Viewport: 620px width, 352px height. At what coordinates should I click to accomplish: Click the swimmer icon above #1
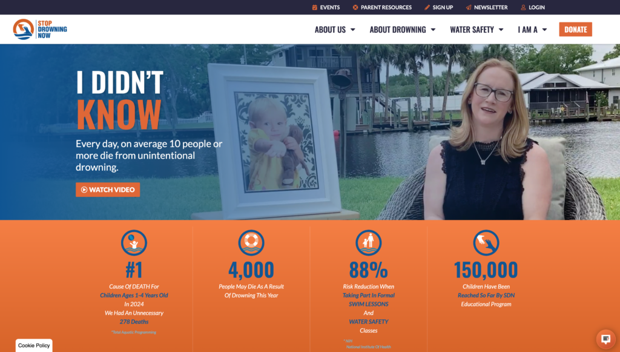134,243
